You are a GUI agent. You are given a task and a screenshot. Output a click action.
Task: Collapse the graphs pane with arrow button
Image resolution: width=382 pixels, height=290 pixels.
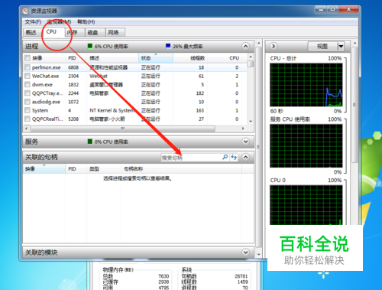tap(274, 46)
